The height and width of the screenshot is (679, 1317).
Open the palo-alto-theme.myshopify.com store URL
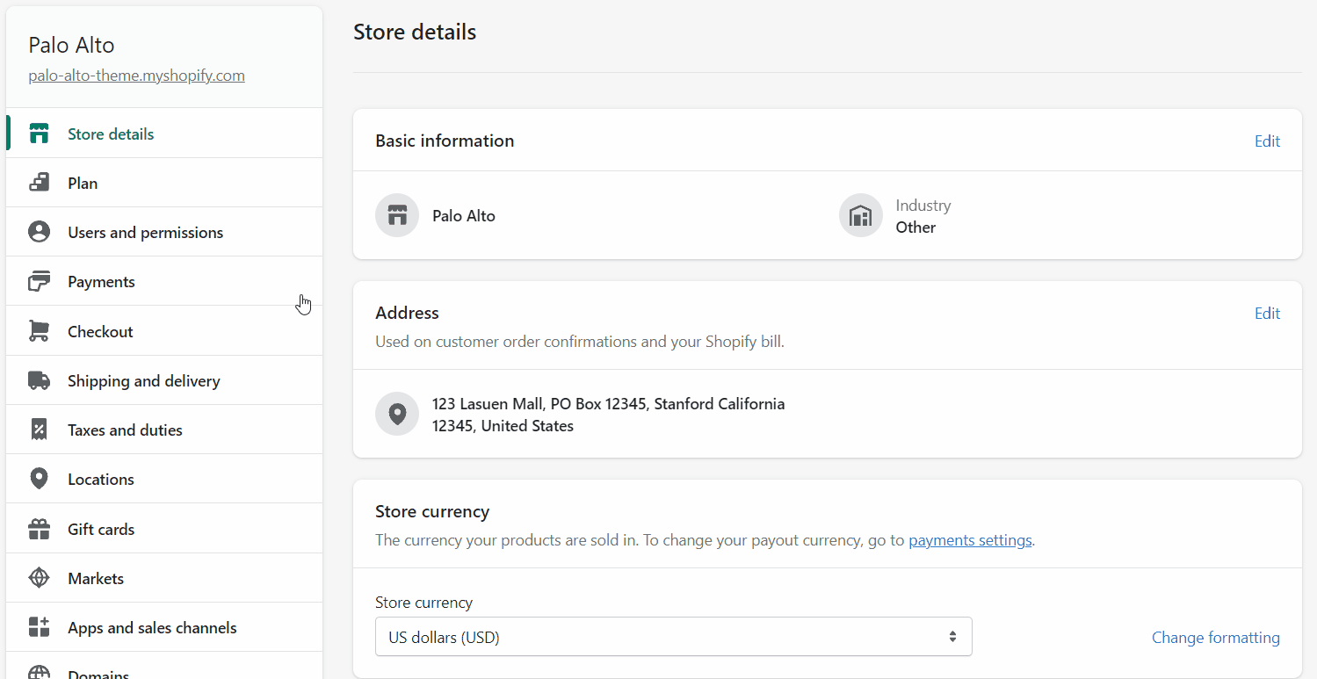coord(136,76)
